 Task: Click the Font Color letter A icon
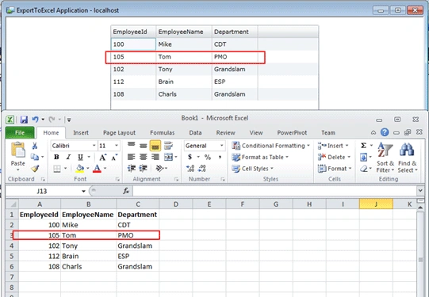click(97, 169)
